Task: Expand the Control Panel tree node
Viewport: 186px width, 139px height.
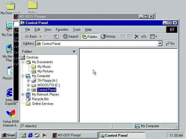Action: tap(28, 90)
